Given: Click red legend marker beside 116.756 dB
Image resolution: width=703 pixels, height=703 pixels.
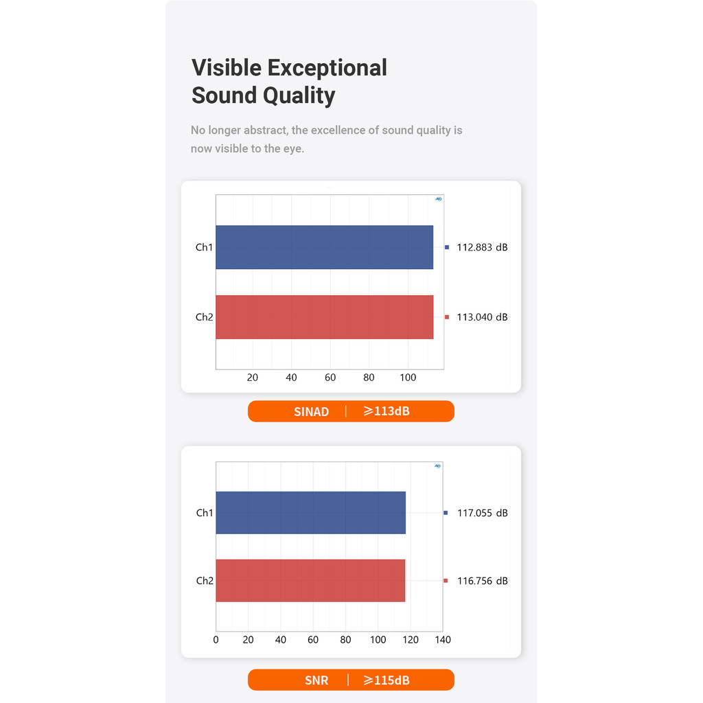Looking at the screenshot, I should click(x=445, y=581).
